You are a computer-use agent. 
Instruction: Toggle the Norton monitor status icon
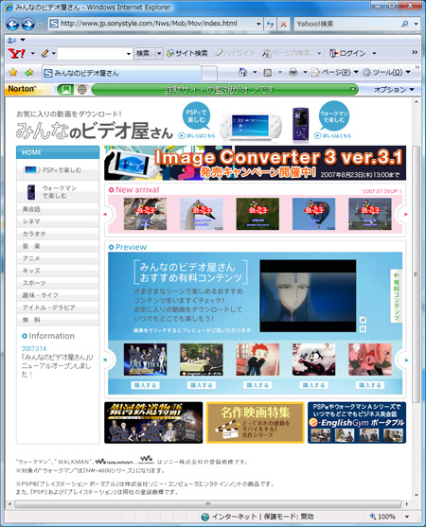click(66, 89)
